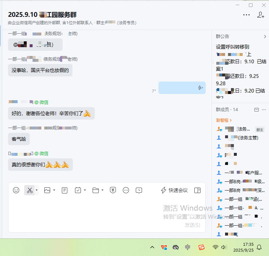Click the 客气哈 message bubble
The height and width of the screenshot is (256, 269).
19,139
